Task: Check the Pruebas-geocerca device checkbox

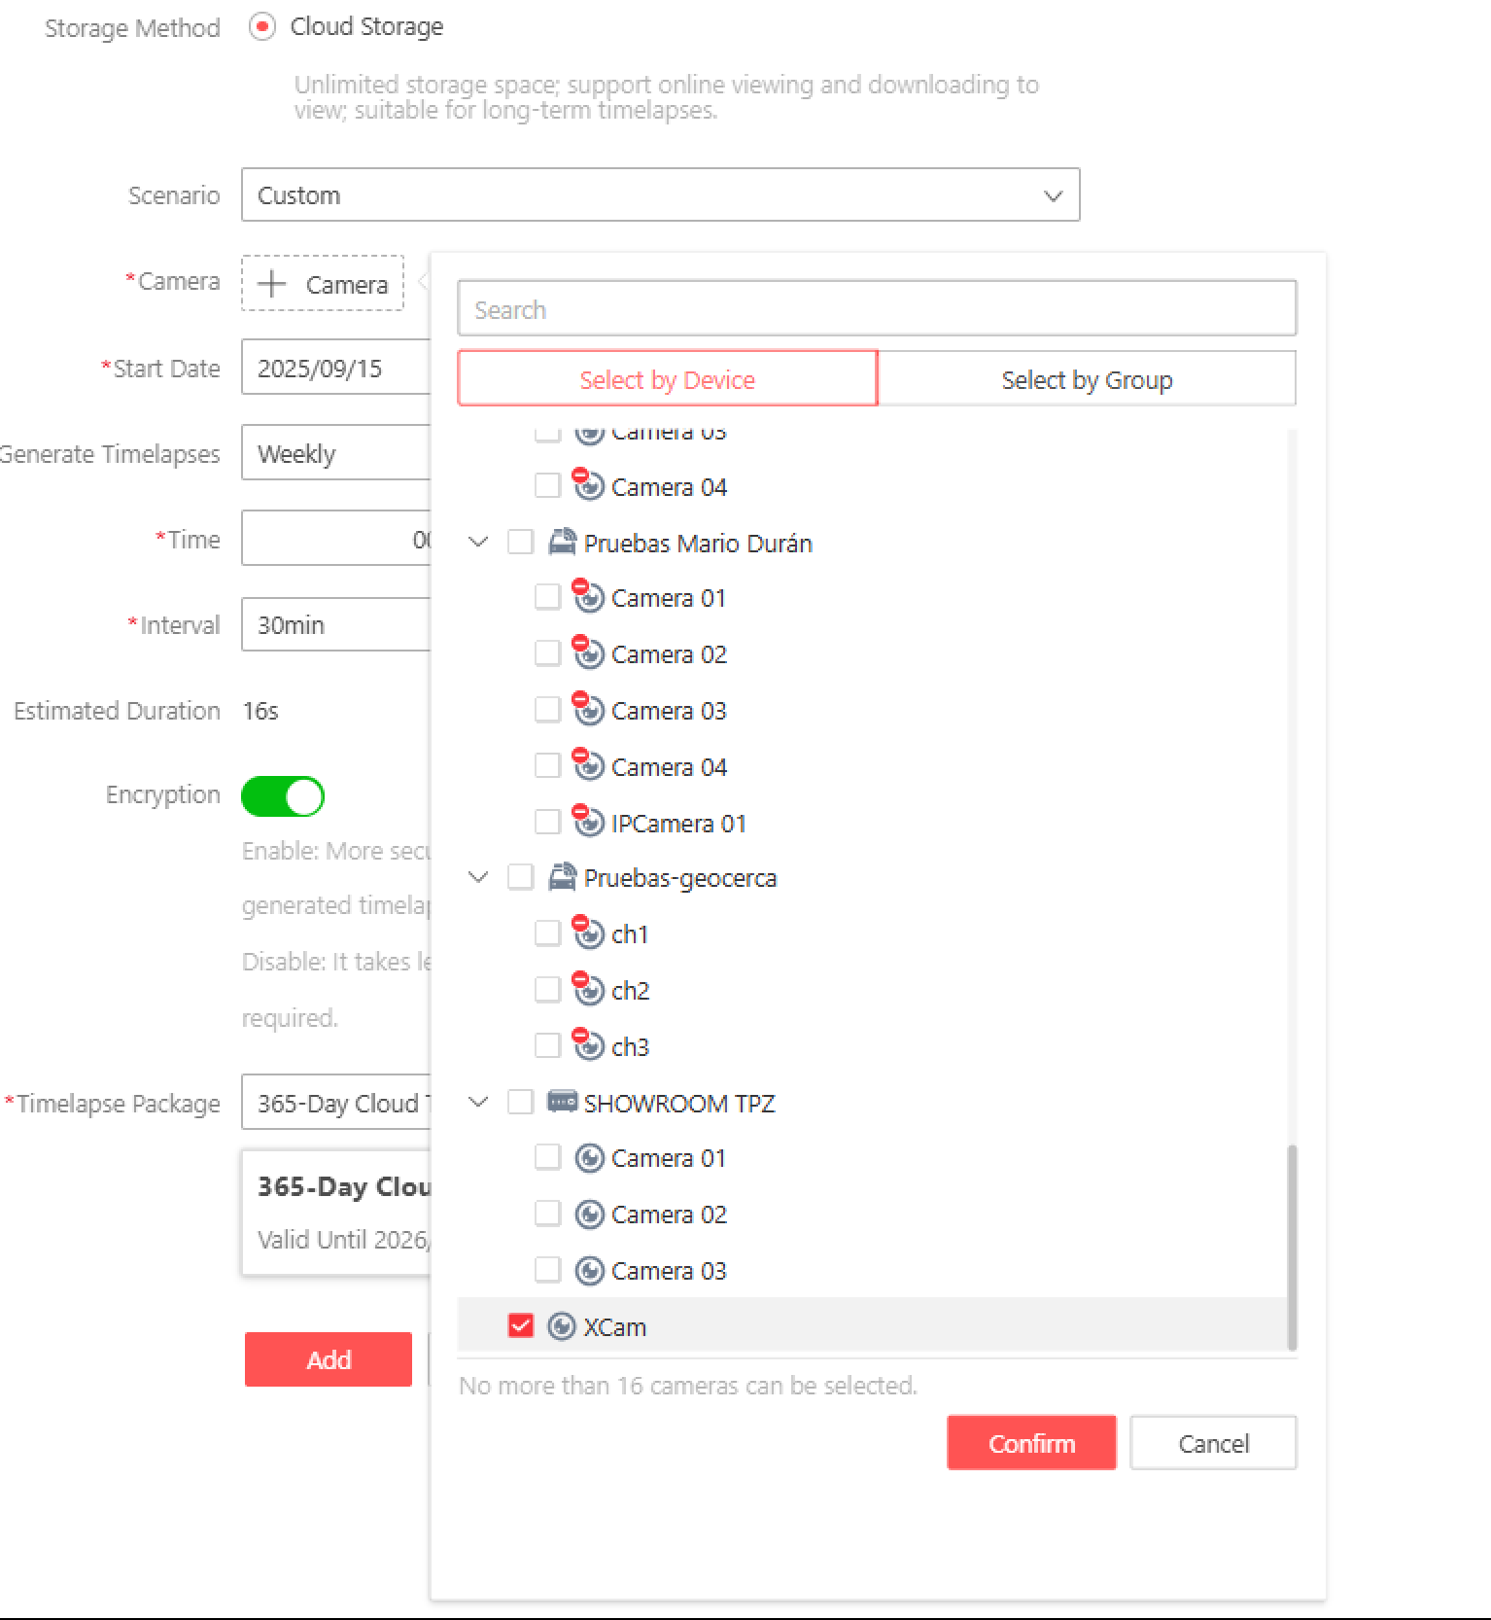Action: click(x=521, y=877)
